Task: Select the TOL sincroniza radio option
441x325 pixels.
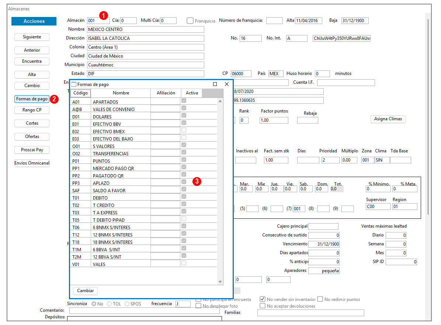Action: tap(110, 304)
